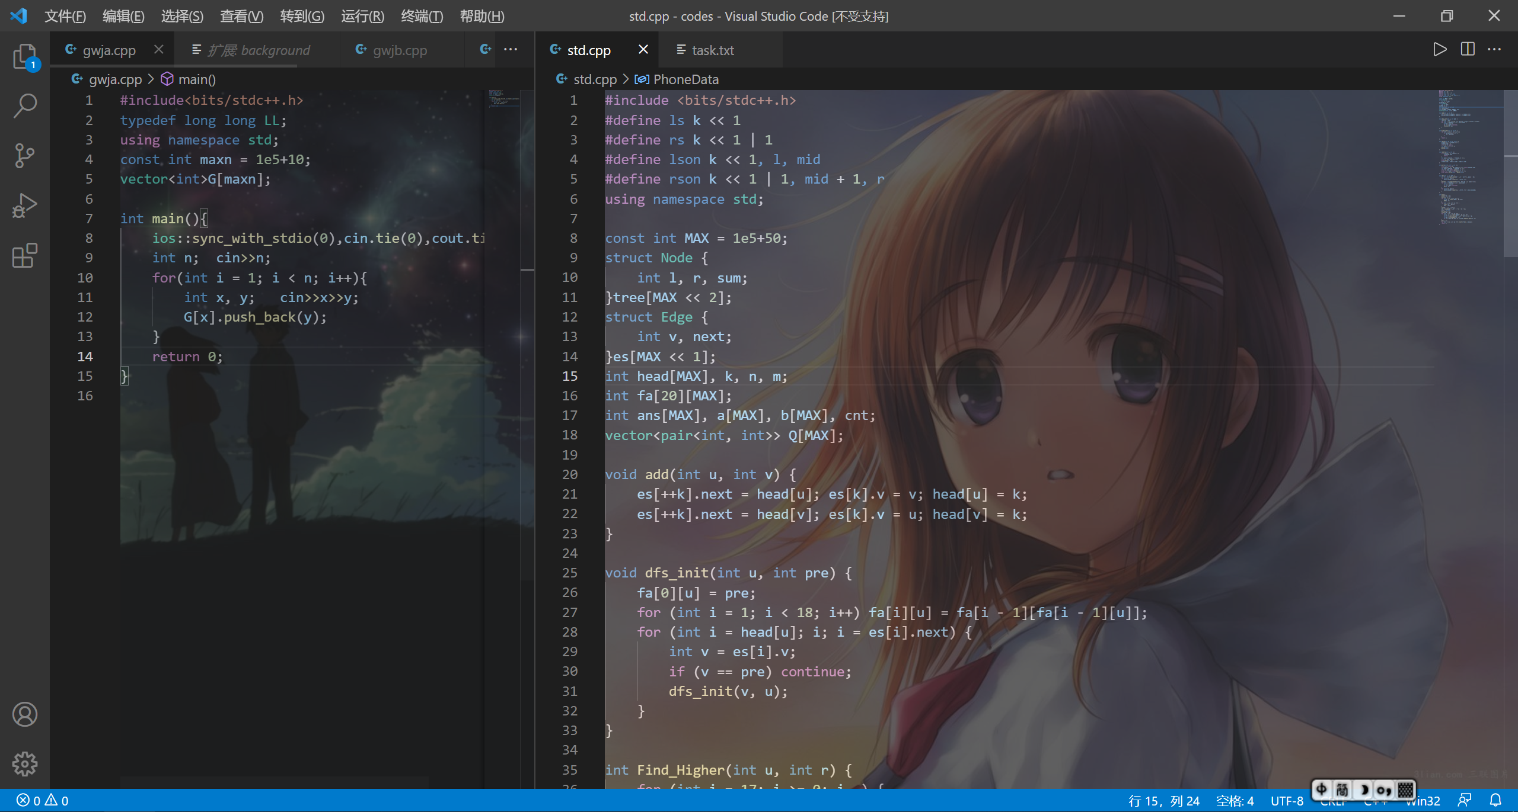Click 'vector<int>G[maxn];' line in gwja.cpp
Screen dimensions: 1518x812
point(195,179)
